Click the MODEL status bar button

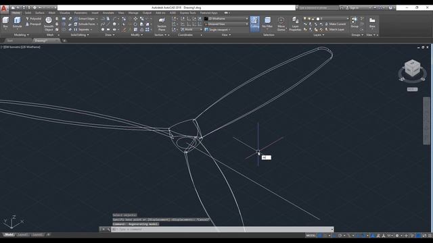(311, 236)
